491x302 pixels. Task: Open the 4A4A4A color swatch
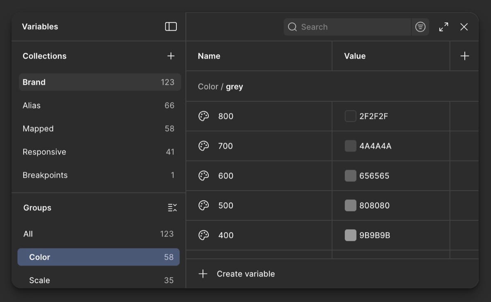pyautogui.click(x=351, y=146)
